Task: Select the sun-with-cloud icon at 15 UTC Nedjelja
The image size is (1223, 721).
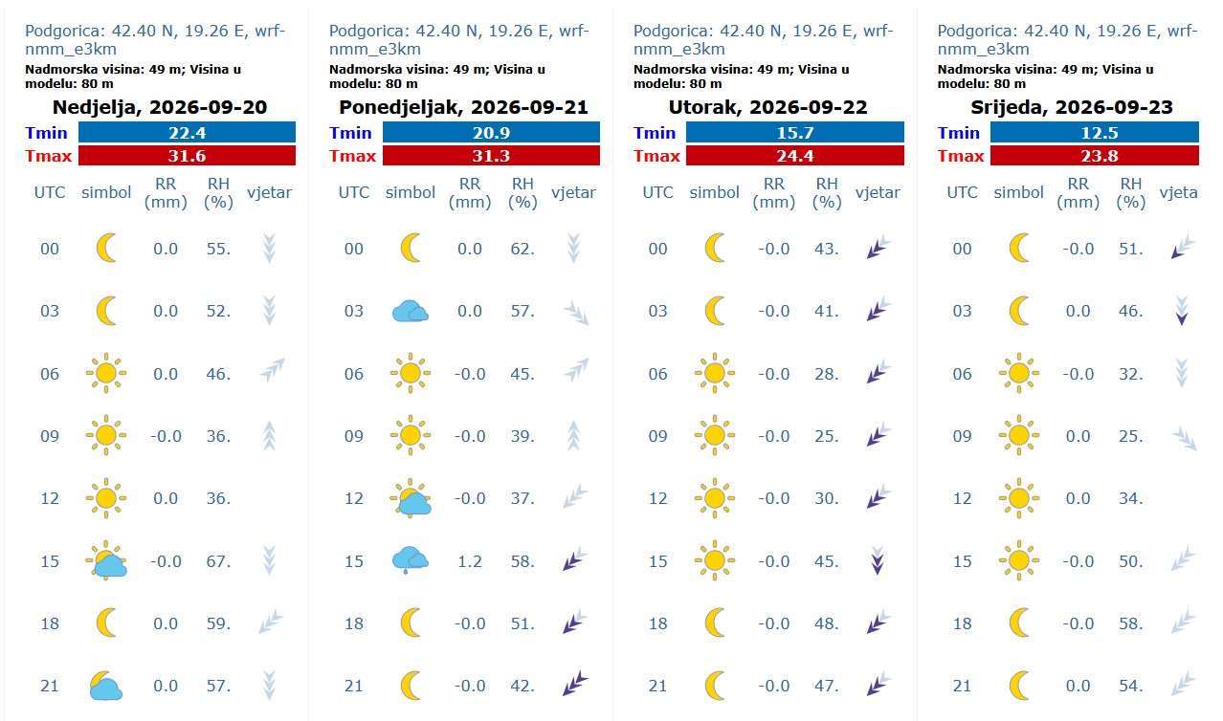Action: click(x=106, y=560)
